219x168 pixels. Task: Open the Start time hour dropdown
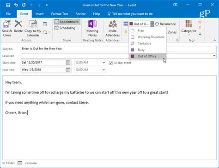[x=103, y=63]
